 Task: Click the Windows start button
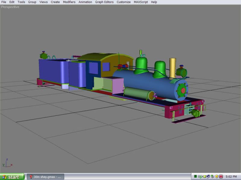[x=12, y=177]
